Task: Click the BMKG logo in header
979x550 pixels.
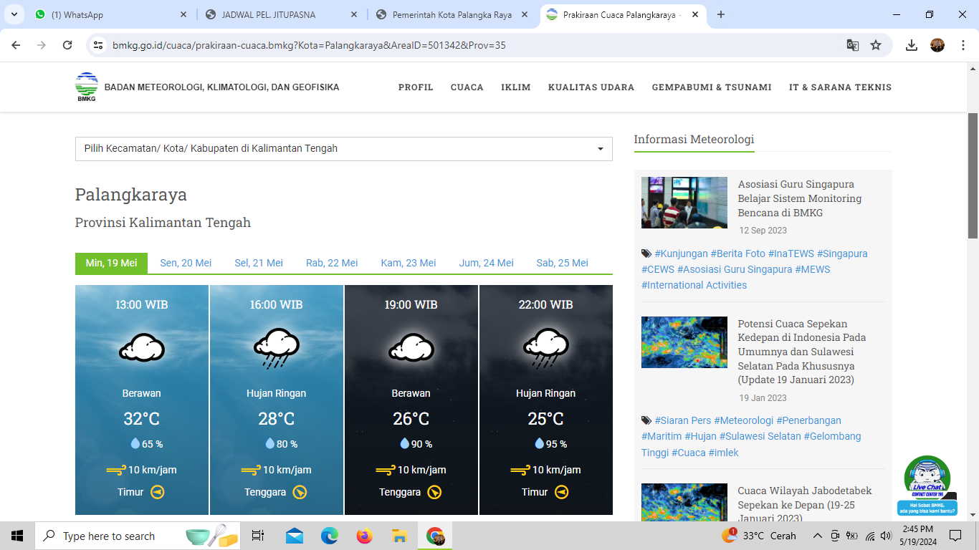Action: click(87, 87)
